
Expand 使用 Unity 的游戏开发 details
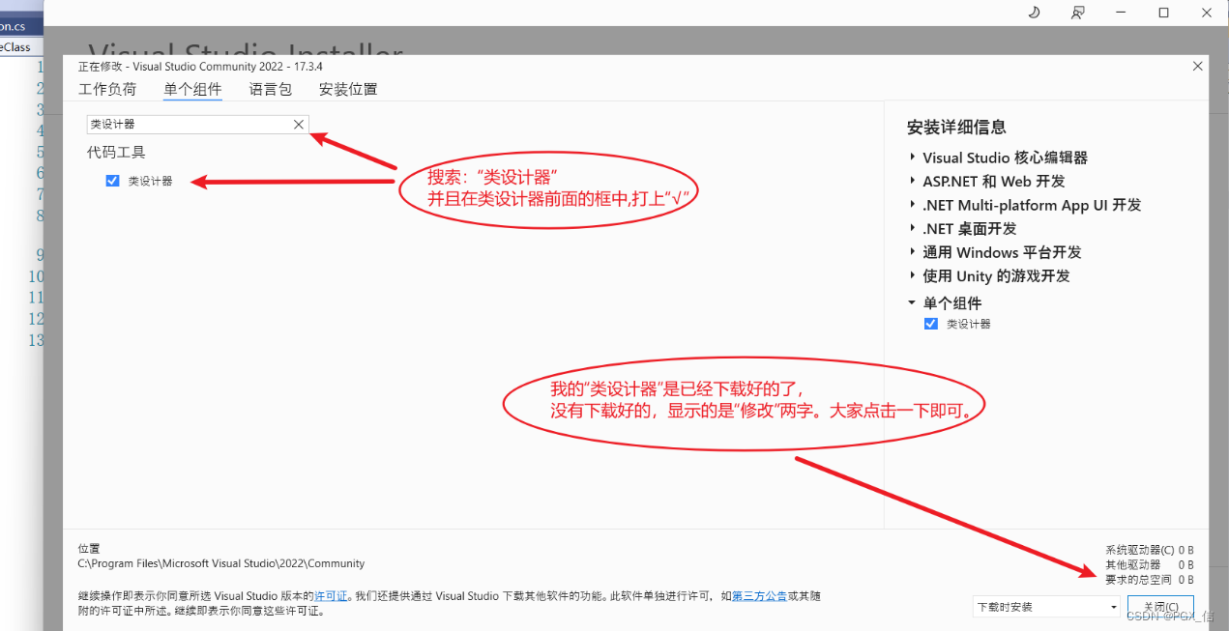tap(912, 275)
